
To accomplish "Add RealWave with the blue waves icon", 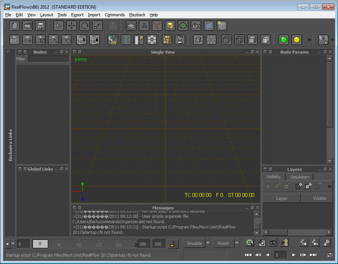I will (209, 26).
